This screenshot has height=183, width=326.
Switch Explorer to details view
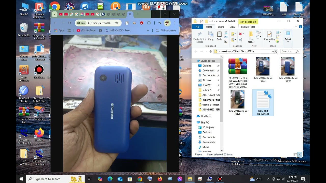(295, 154)
